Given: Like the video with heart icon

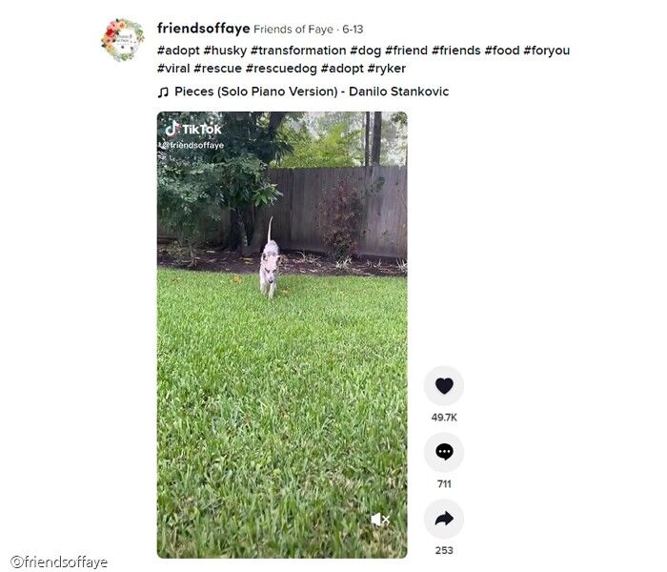Looking at the screenshot, I should click(444, 385).
